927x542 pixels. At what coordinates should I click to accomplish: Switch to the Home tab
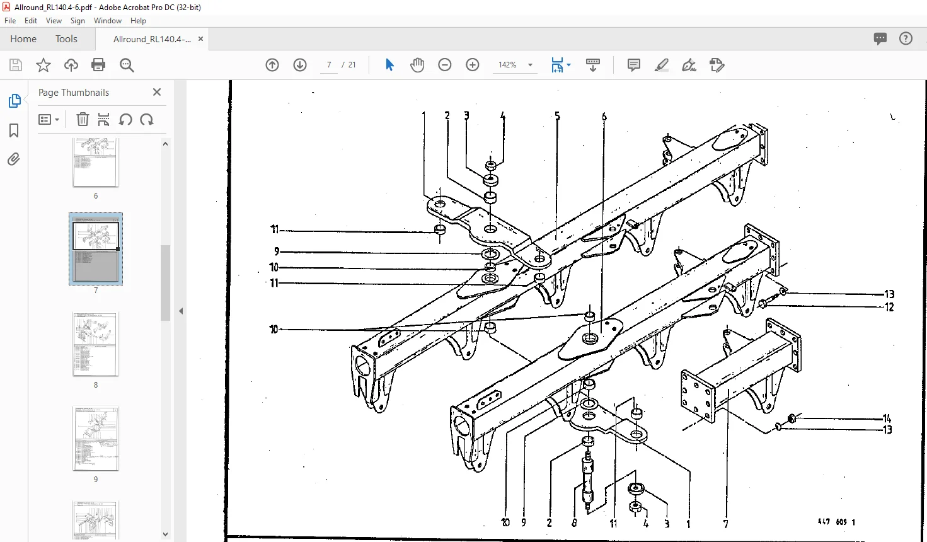(23, 38)
